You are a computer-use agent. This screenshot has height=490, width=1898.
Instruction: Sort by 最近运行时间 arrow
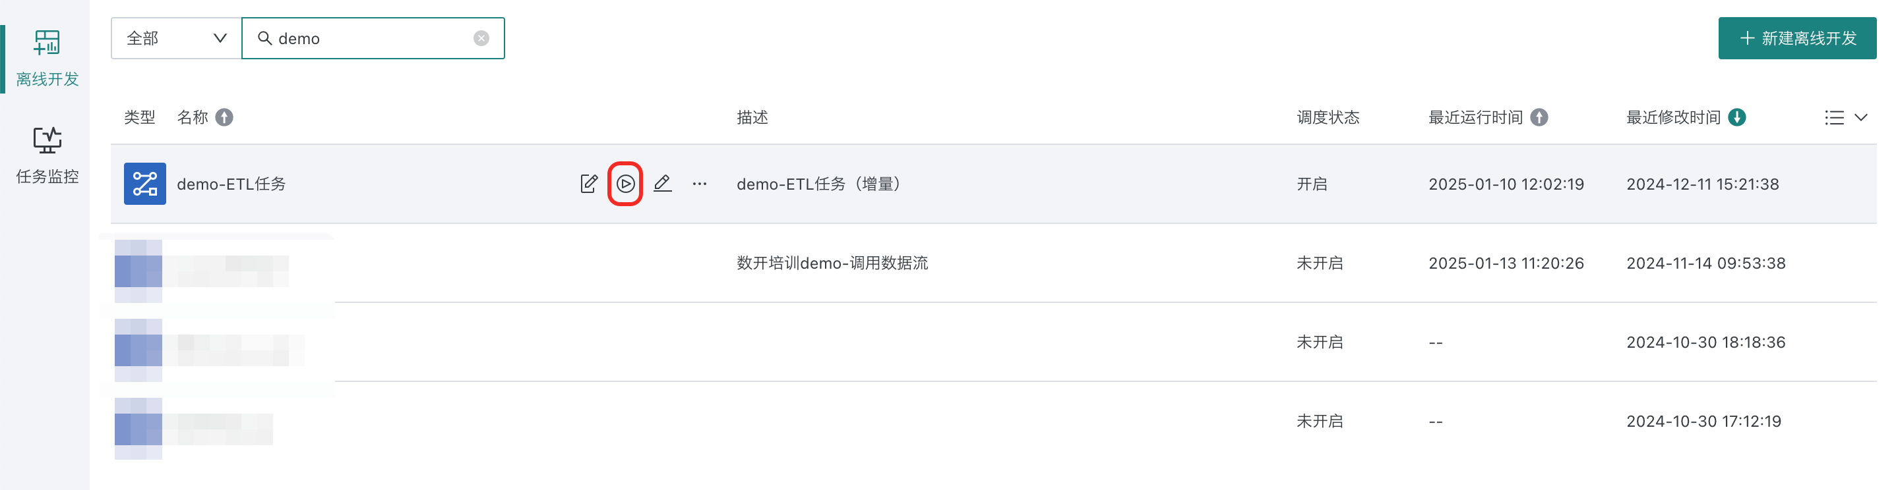tap(1539, 118)
